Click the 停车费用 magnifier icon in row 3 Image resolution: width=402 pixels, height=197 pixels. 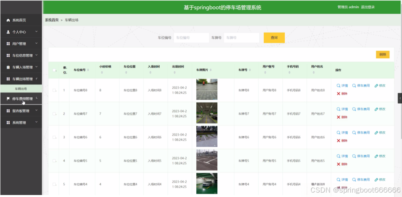click(354, 133)
